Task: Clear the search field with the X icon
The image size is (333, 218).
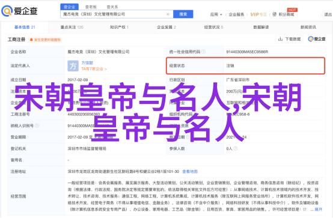Action: 168,14
